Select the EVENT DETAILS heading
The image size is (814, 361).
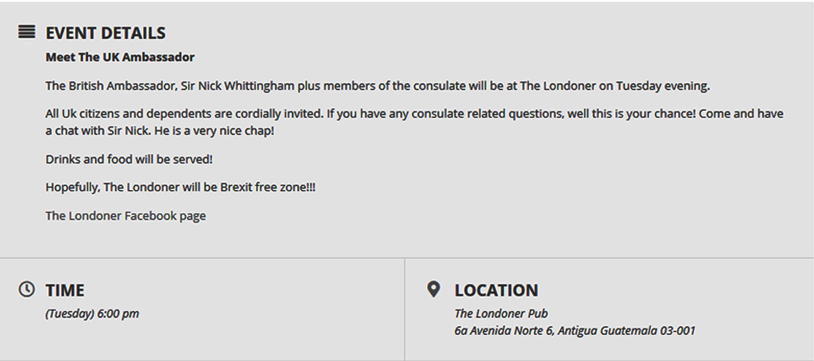(106, 33)
